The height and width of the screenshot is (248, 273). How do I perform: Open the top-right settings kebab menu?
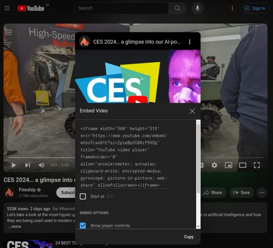232,8
